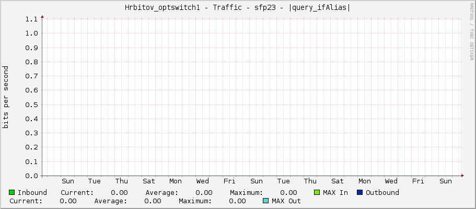Click the only 'Sat' label after Thu on left
Viewport: 476px width, 209px height.
(149, 181)
